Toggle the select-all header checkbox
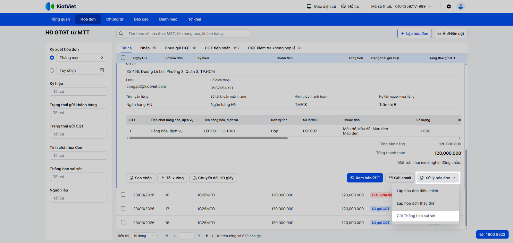This screenshot has width=513, height=243. [123, 58]
